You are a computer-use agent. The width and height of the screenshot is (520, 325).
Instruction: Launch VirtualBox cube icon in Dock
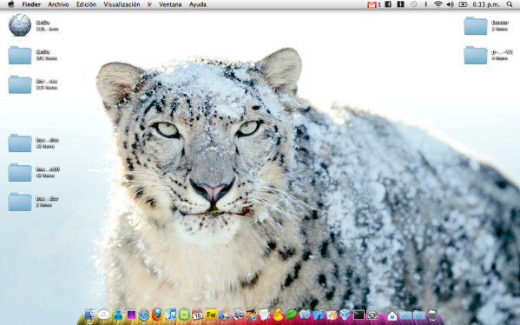pos(345,314)
